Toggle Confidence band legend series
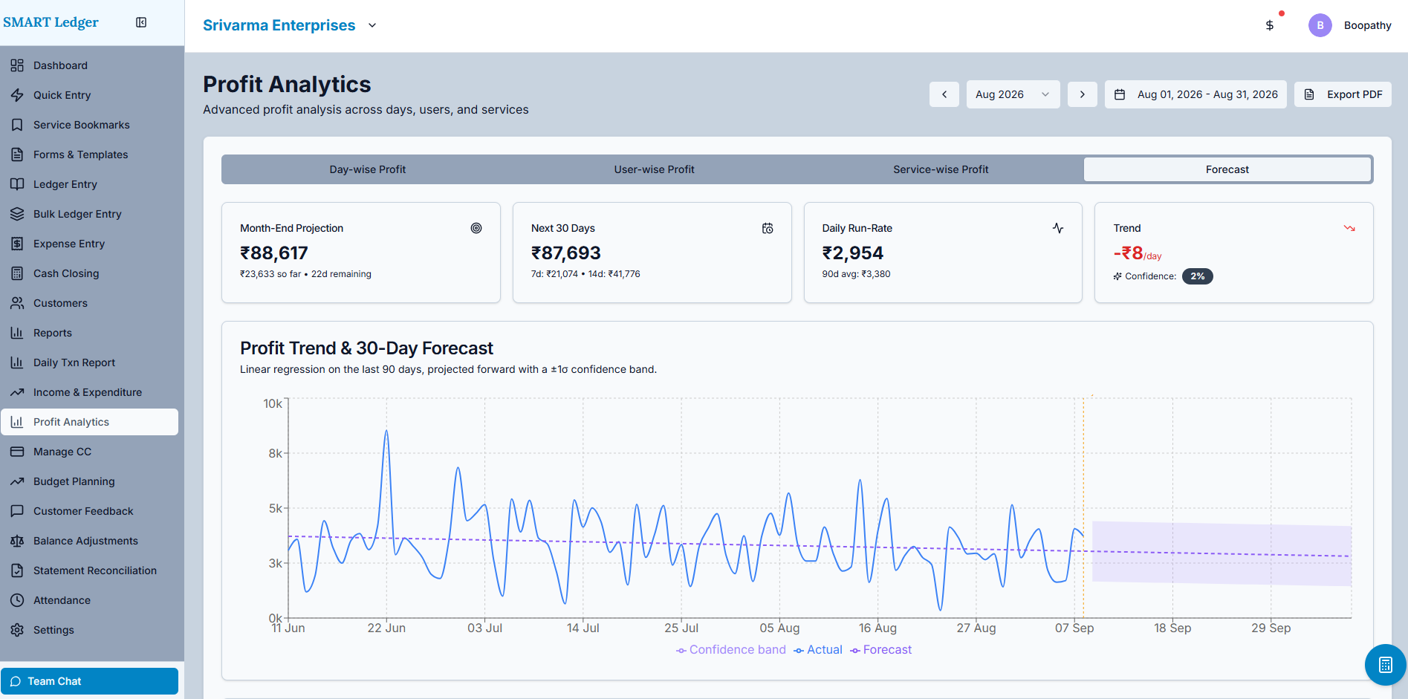The height and width of the screenshot is (699, 1408). tap(731, 650)
